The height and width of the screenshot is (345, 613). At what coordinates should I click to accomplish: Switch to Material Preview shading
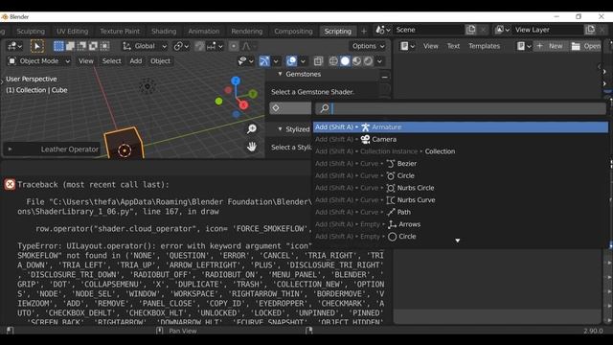[x=356, y=61]
